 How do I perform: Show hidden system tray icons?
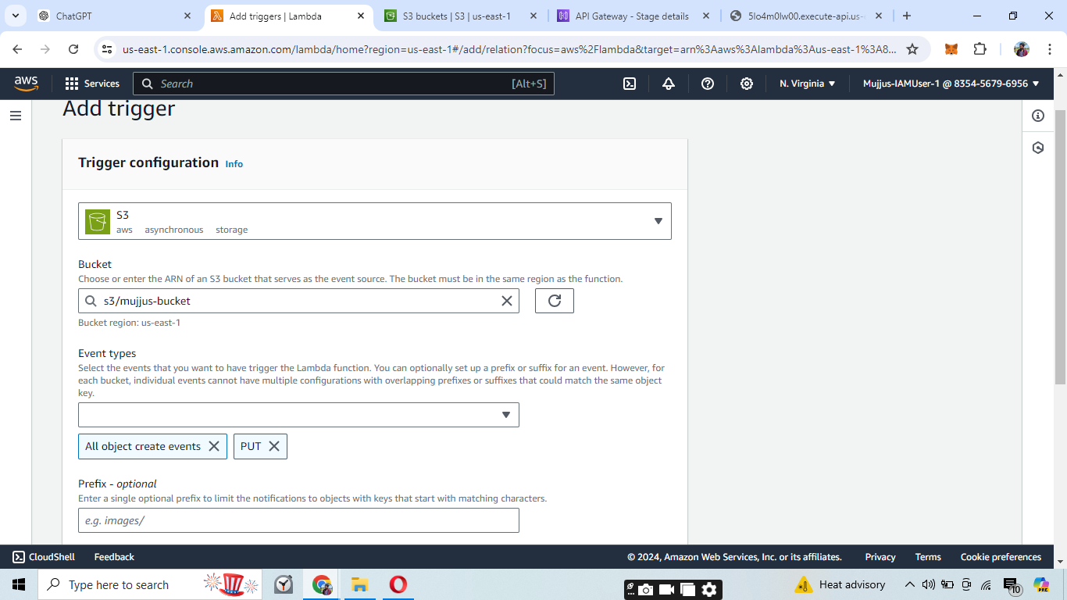910,584
